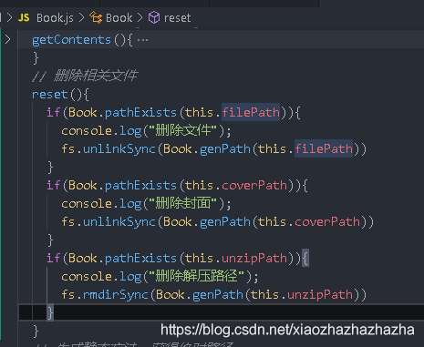Image resolution: width=424 pixels, height=347 pixels.
Task: Click breadcrumb chevron between Book.js and Book
Action: click(x=81, y=17)
